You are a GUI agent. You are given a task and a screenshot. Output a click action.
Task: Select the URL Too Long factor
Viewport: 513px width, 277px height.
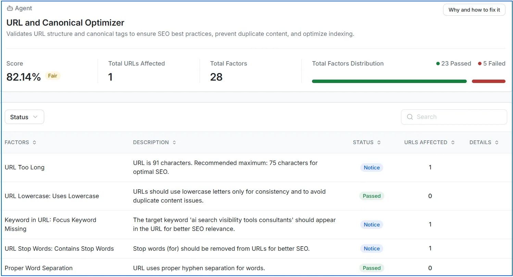25,167
